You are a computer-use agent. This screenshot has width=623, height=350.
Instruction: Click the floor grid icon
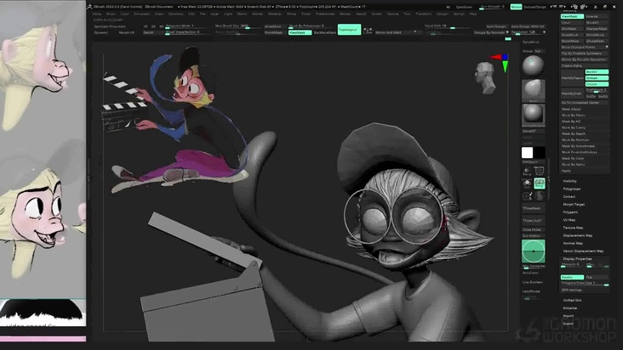coord(539,172)
